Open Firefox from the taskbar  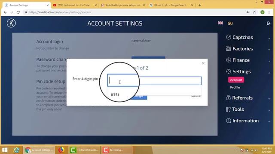click(x=61, y=150)
